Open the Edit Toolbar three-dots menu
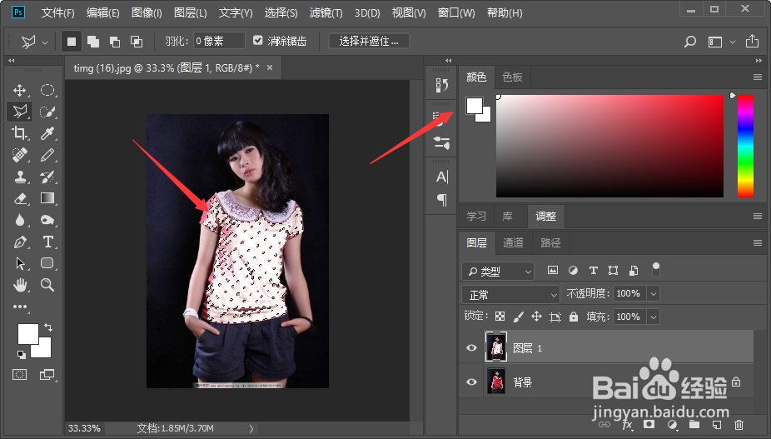Image resolution: width=771 pixels, height=439 pixels. (20, 307)
